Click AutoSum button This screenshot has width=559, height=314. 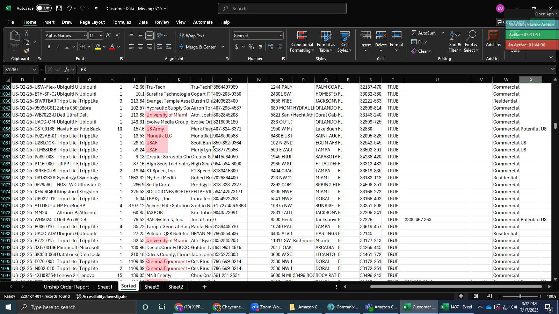point(423,33)
